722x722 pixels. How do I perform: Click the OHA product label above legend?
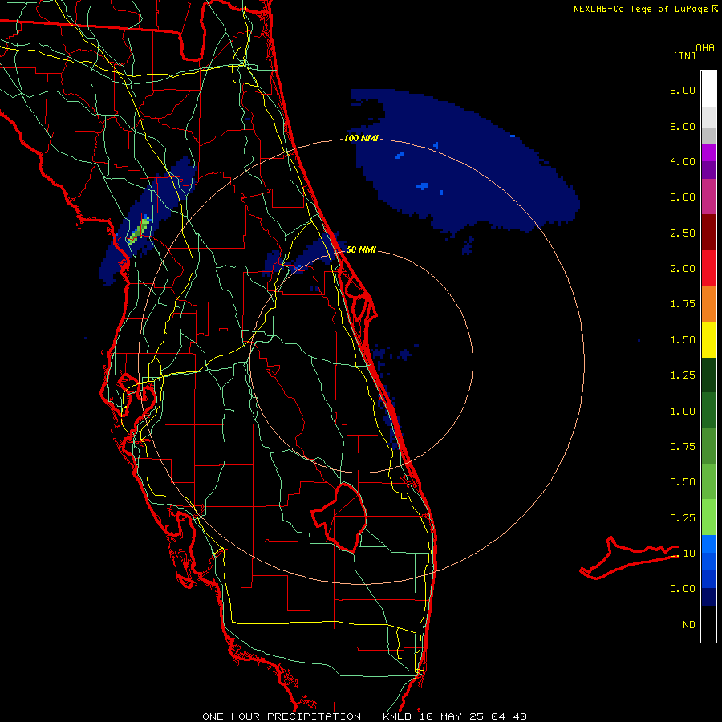705,48
